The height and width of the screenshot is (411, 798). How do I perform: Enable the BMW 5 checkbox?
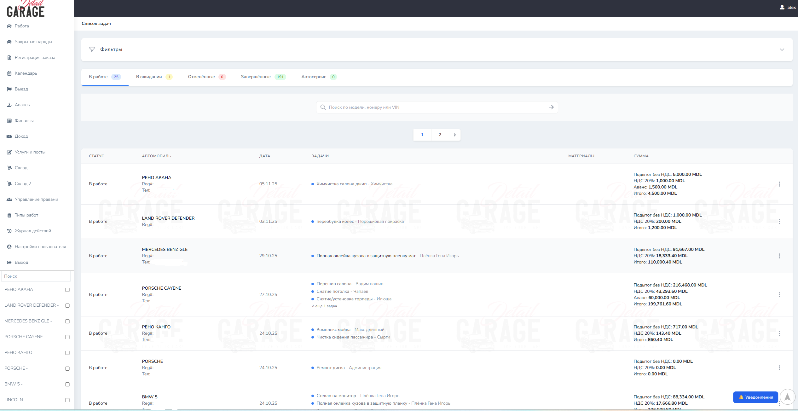(67, 385)
